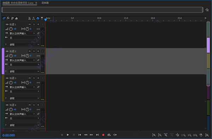This screenshot has height=139, width=212.
Task: Move playhead to next marker
Action: (98, 135)
